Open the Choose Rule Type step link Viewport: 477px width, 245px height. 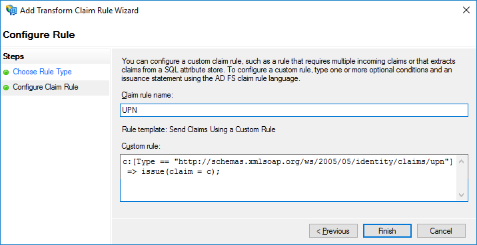[42, 72]
